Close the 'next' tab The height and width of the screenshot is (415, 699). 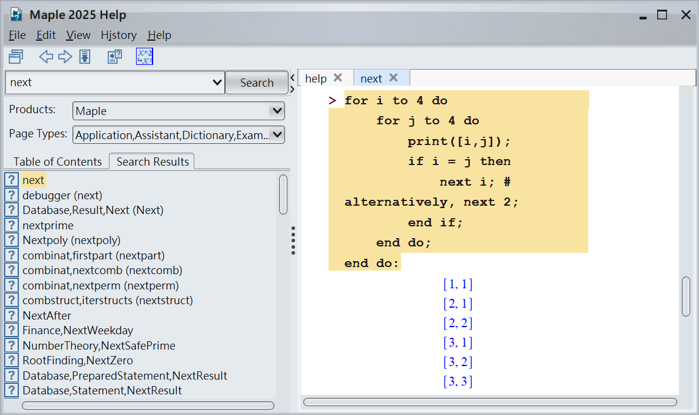[x=394, y=78]
